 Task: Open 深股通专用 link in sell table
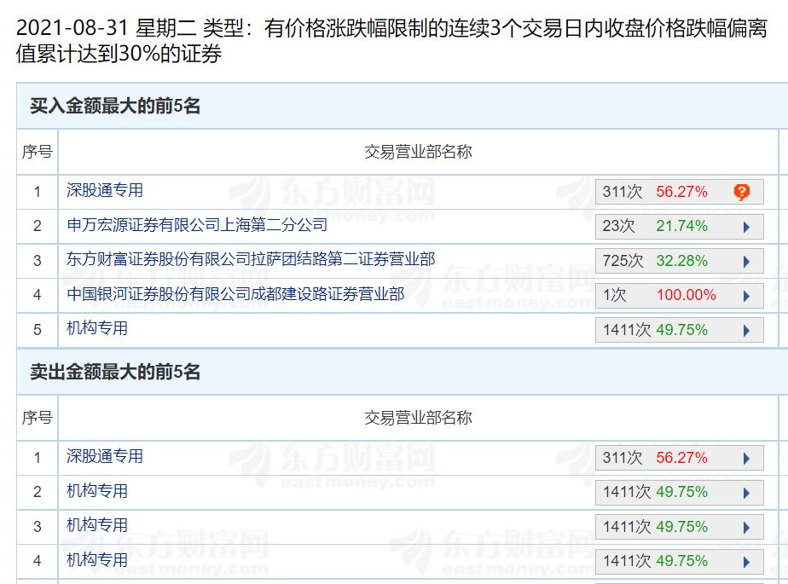point(105,456)
